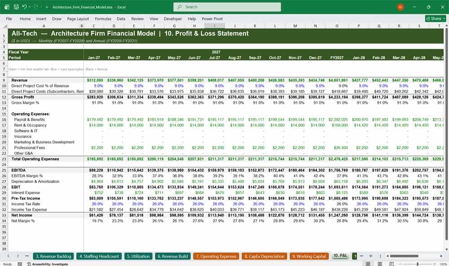Open the user account avatar

click(x=401, y=7)
